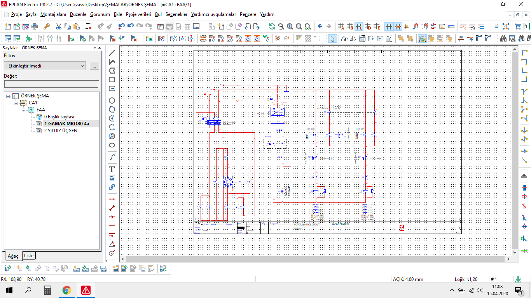Activate grid size D
Viewport: 531px width, 298px height.
368,26
